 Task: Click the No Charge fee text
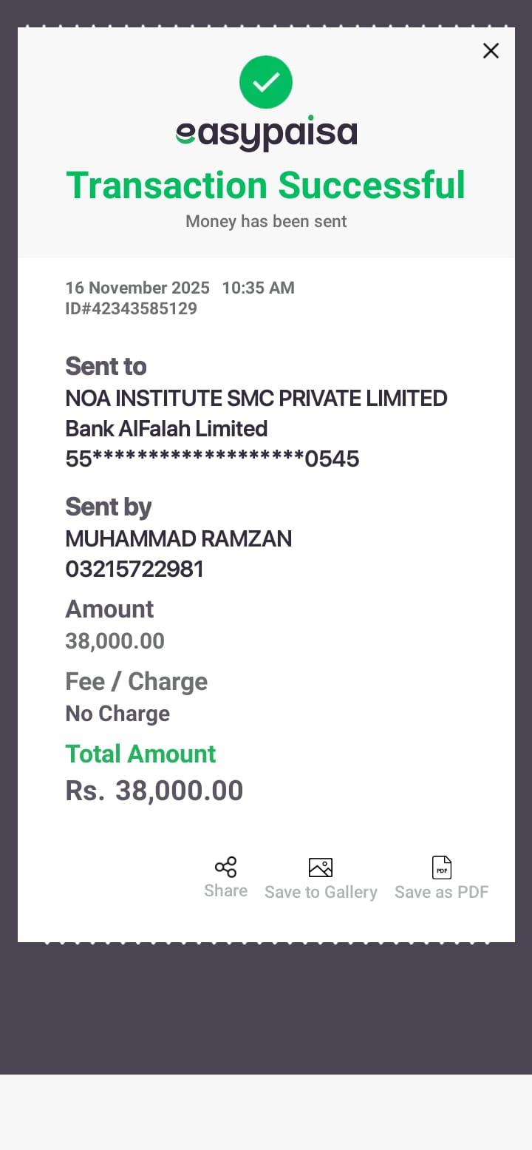pyautogui.click(x=117, y=714)
